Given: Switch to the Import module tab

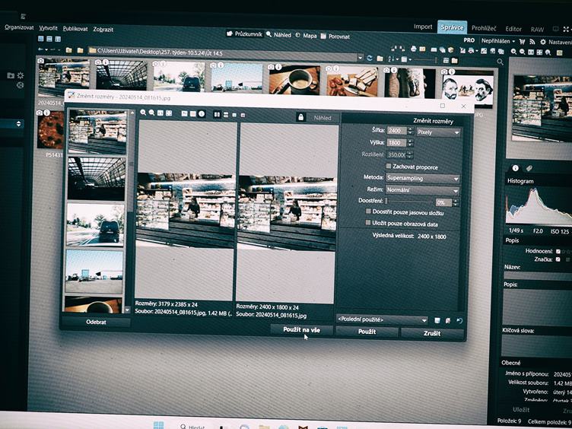Looking at the screenshot, I should pos(423,27).
